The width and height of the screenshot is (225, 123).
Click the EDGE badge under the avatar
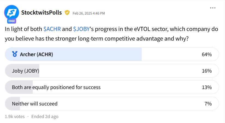pos(12,21)
